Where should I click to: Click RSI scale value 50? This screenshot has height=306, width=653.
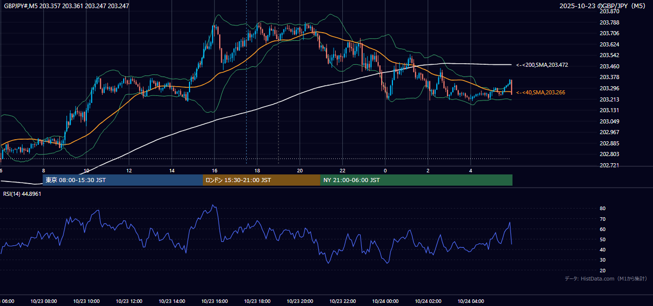click(602, 239)
